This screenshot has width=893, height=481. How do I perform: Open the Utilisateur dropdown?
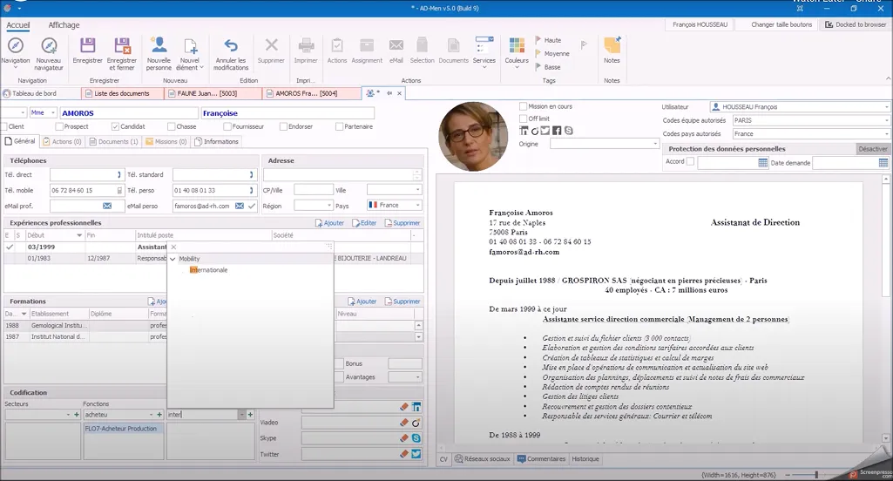885,107
